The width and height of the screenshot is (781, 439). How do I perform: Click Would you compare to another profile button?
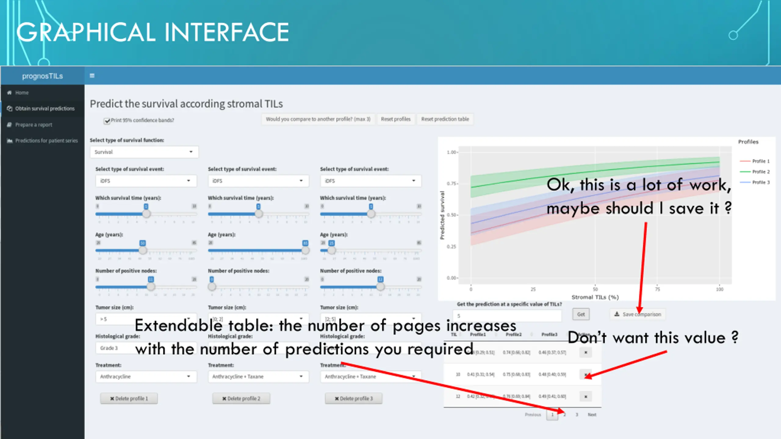pyautogui.click(x=318, y=119)
